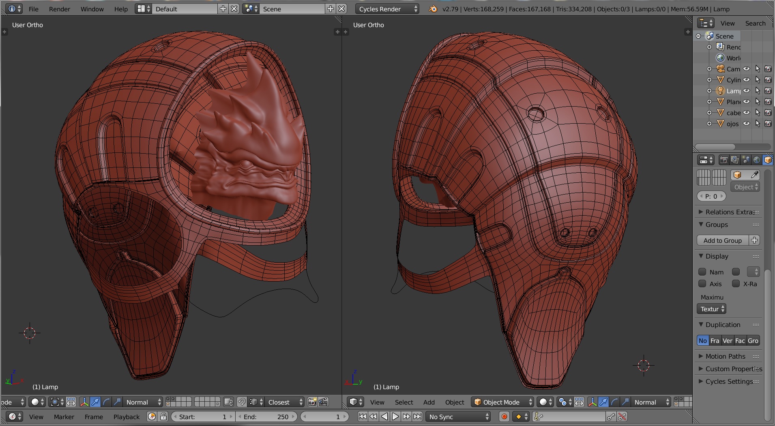
Task: Click the End frame field
Action: tap(266, 417)
